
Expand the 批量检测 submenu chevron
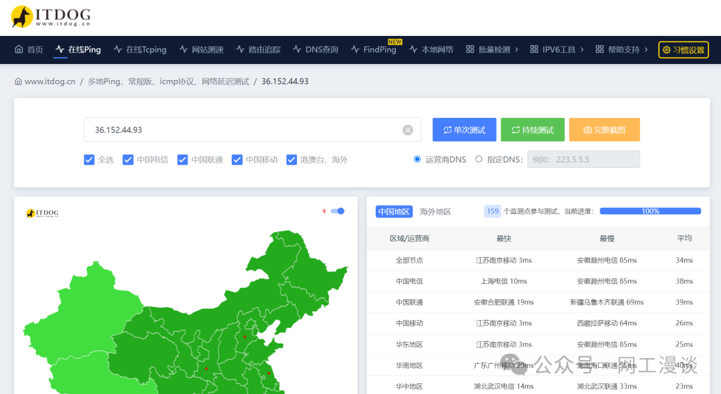tap(516, 49)
